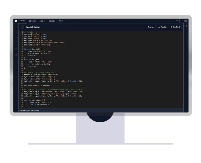Click the first drawing tool in left sidebar
Viewport: 201px width, 163px height.
click(16, 26)
